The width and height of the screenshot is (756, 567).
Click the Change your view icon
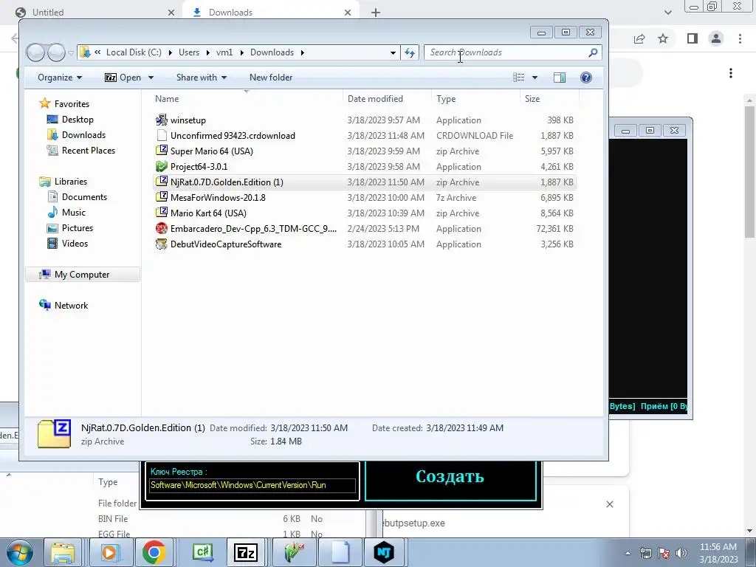pyautogui.click(x=519, y=78)
